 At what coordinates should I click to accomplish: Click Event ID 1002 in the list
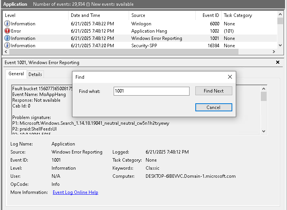coord(215,31)
